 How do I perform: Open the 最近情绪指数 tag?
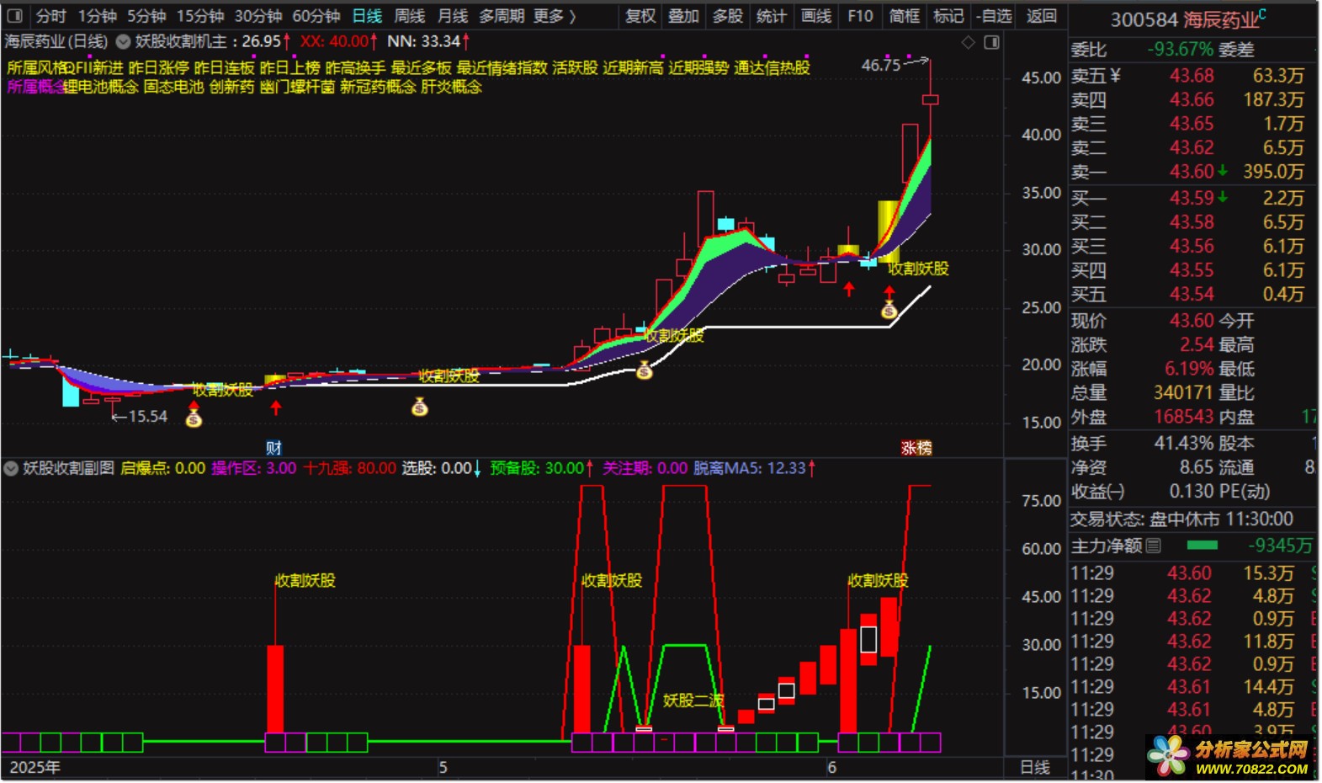(x=502, y=67)
